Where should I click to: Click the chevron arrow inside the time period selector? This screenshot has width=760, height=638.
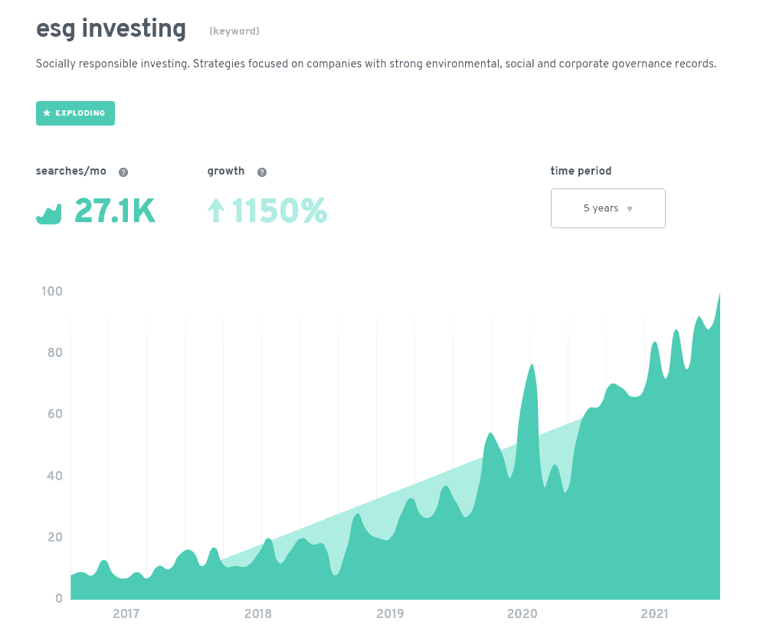coord(630,208)
